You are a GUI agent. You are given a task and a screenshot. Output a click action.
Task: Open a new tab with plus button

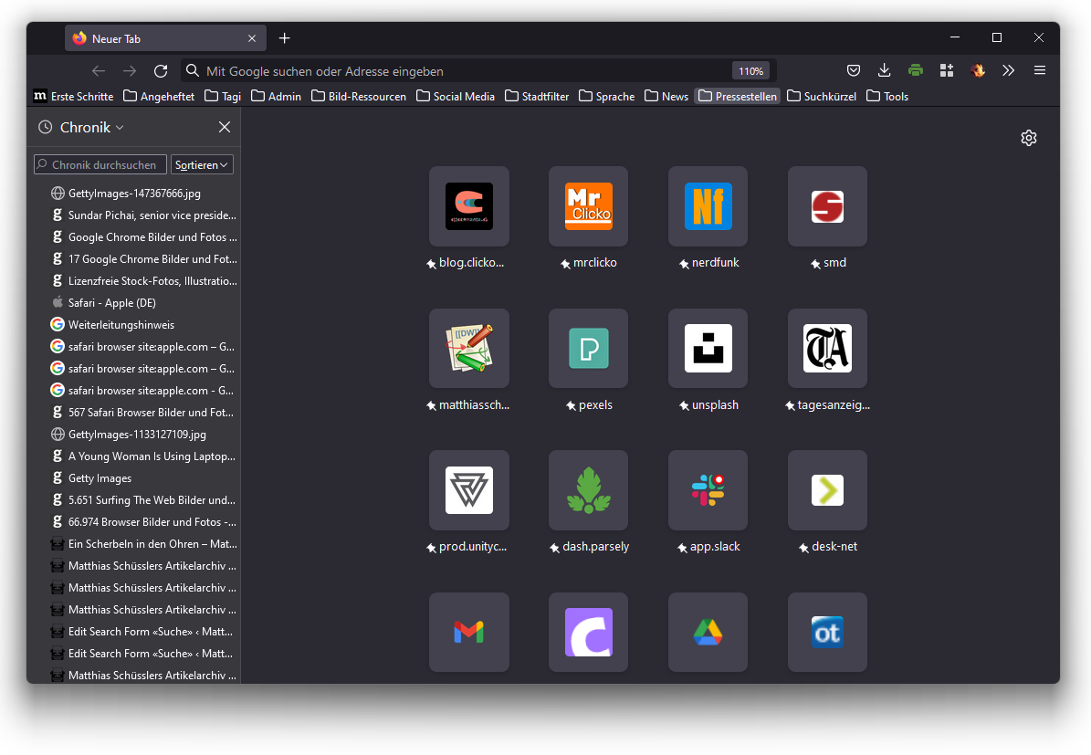[284, 38]
